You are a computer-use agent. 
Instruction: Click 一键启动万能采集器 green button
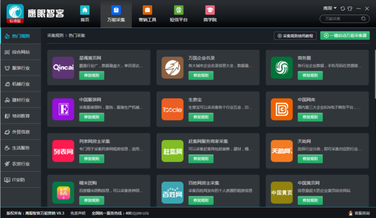click(345, 35)
